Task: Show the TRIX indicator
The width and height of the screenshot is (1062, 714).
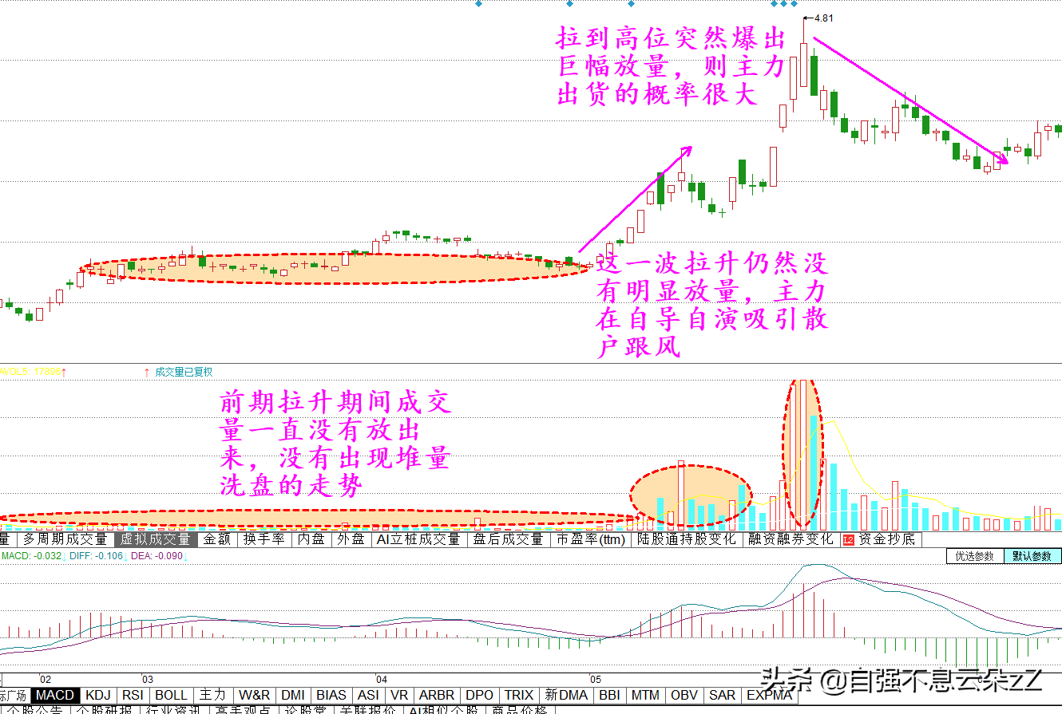Action: [519, 695]
